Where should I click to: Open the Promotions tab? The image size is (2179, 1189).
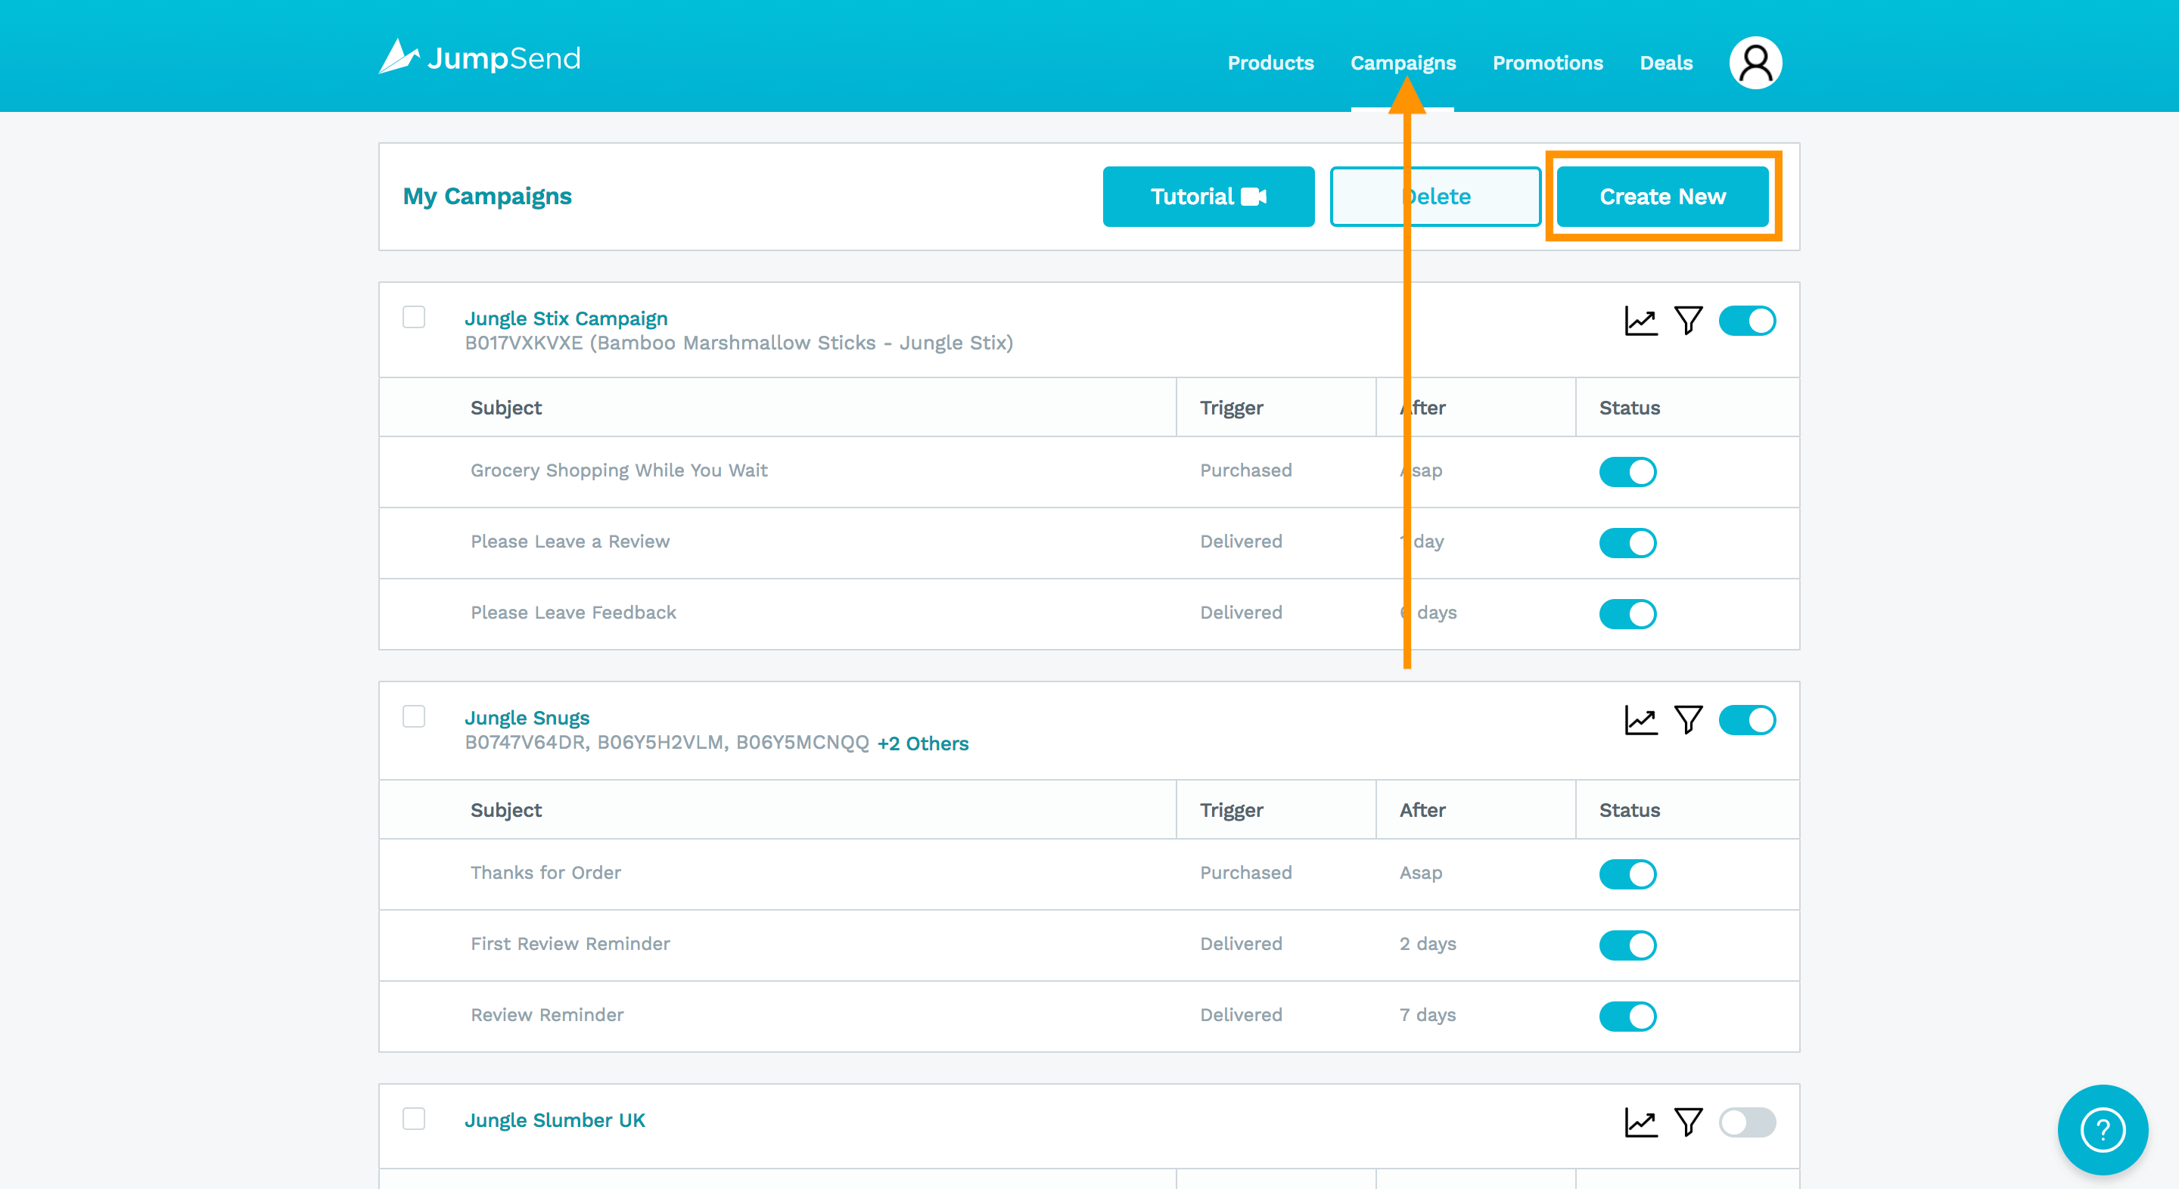coord(1547,63)
